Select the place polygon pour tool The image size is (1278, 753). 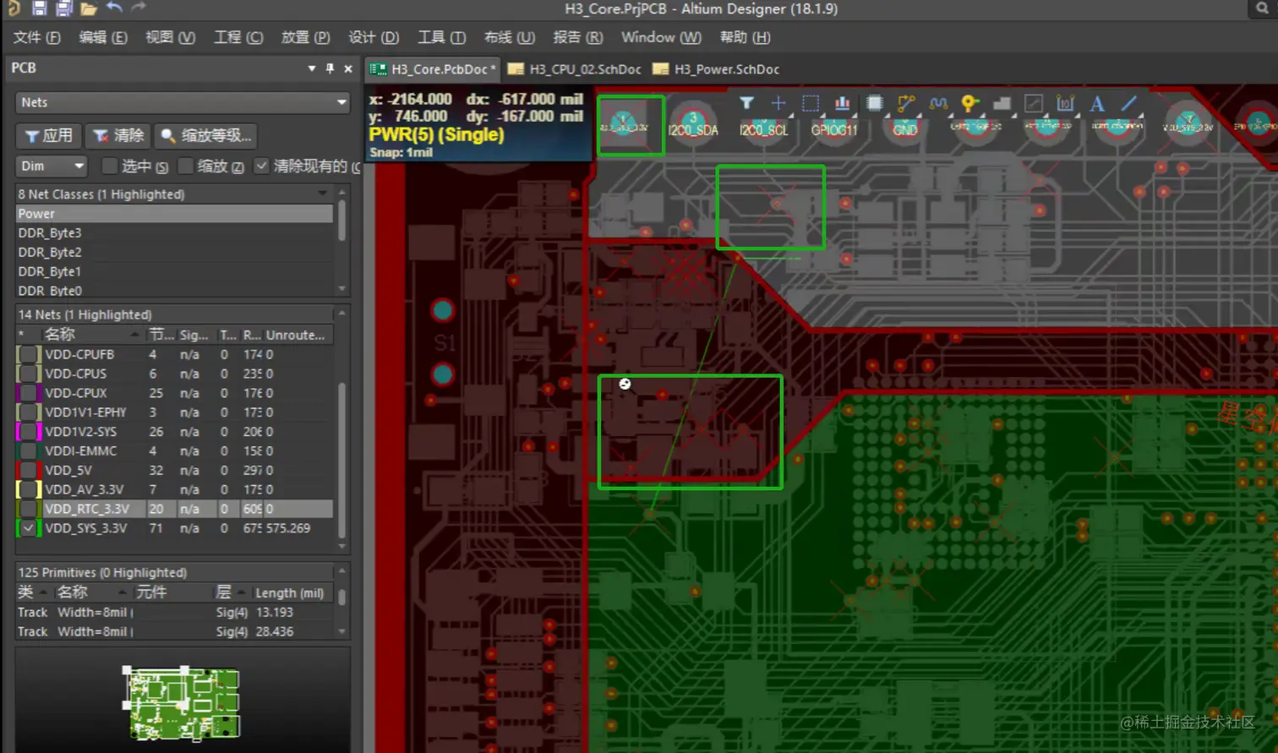[x=1002, y=104]
